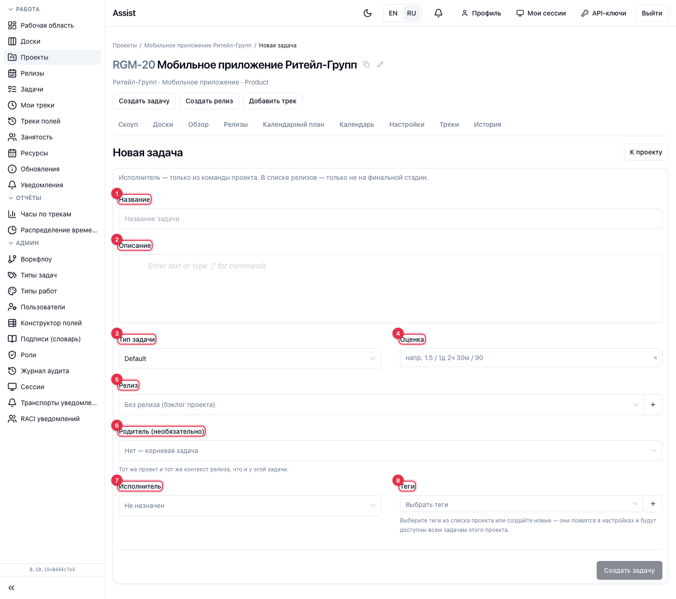Switch to Календарный план tab
This screenshot has height=599, width=676.
pos(293,124)
